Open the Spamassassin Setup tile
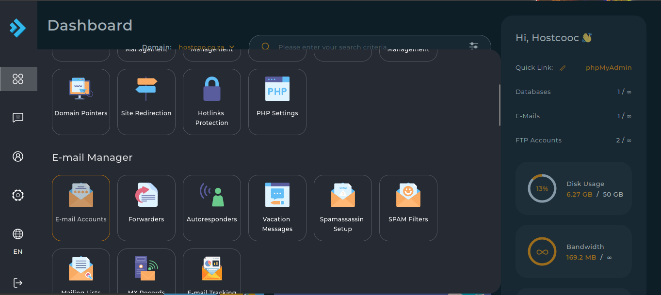The image size is (661, 295). tap(343, 208)
